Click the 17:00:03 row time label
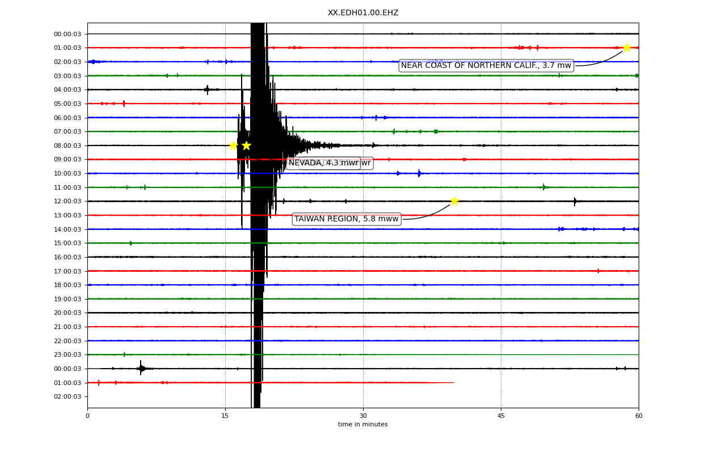The image size is (726, 453). coord(67,271)
